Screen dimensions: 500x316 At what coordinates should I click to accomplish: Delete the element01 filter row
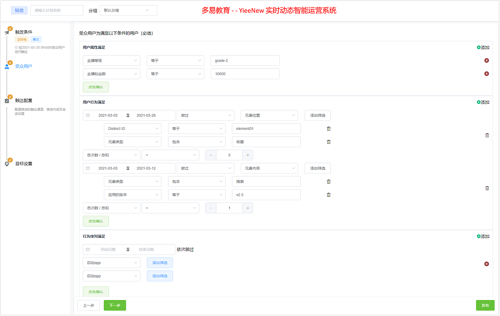328,129
